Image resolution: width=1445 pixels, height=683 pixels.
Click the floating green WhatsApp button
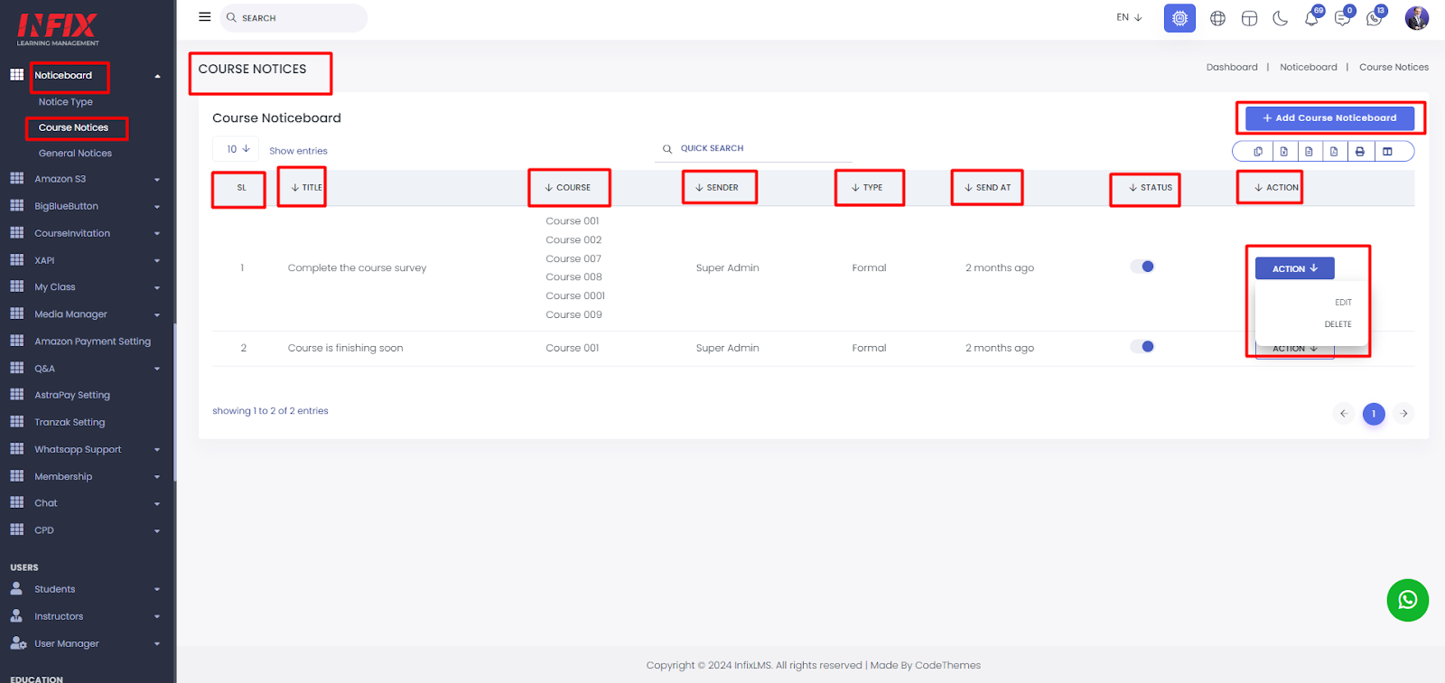pos(1407,600)
